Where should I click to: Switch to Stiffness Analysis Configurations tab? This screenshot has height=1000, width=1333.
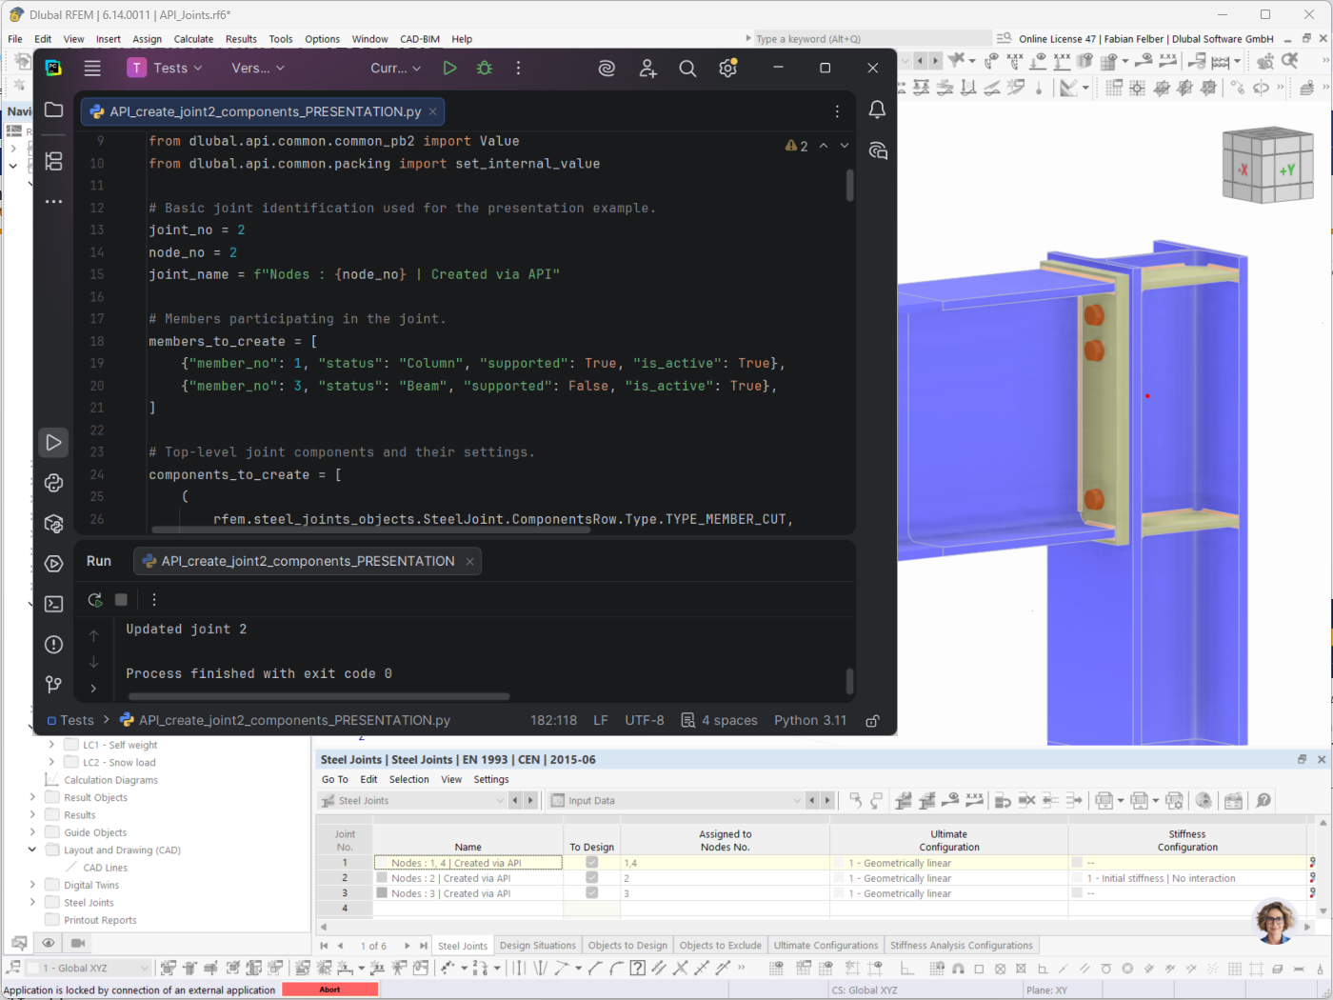tap(961, 946)
